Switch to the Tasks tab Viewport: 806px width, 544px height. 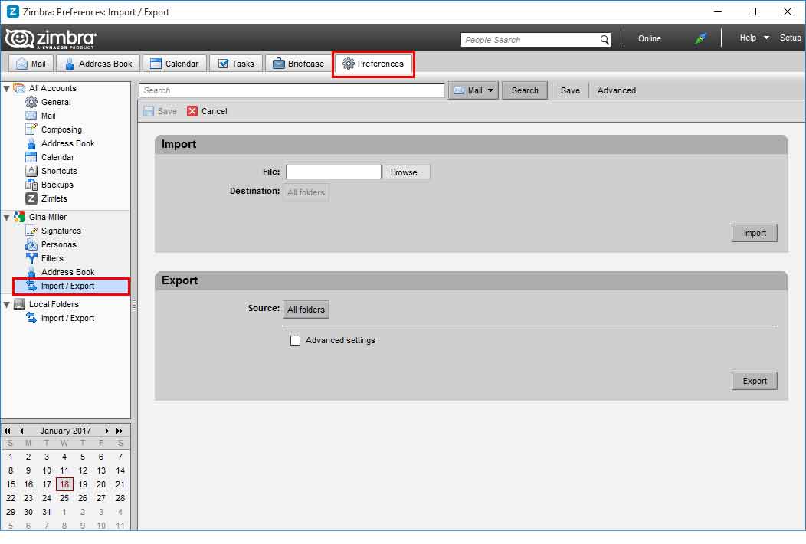pos(237,64)
